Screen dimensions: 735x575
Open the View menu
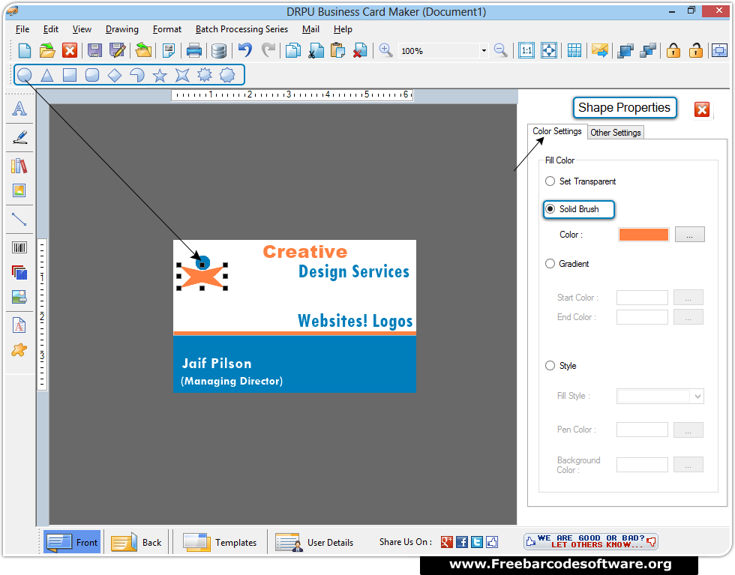pyautogui.click(x=82, y=29)
